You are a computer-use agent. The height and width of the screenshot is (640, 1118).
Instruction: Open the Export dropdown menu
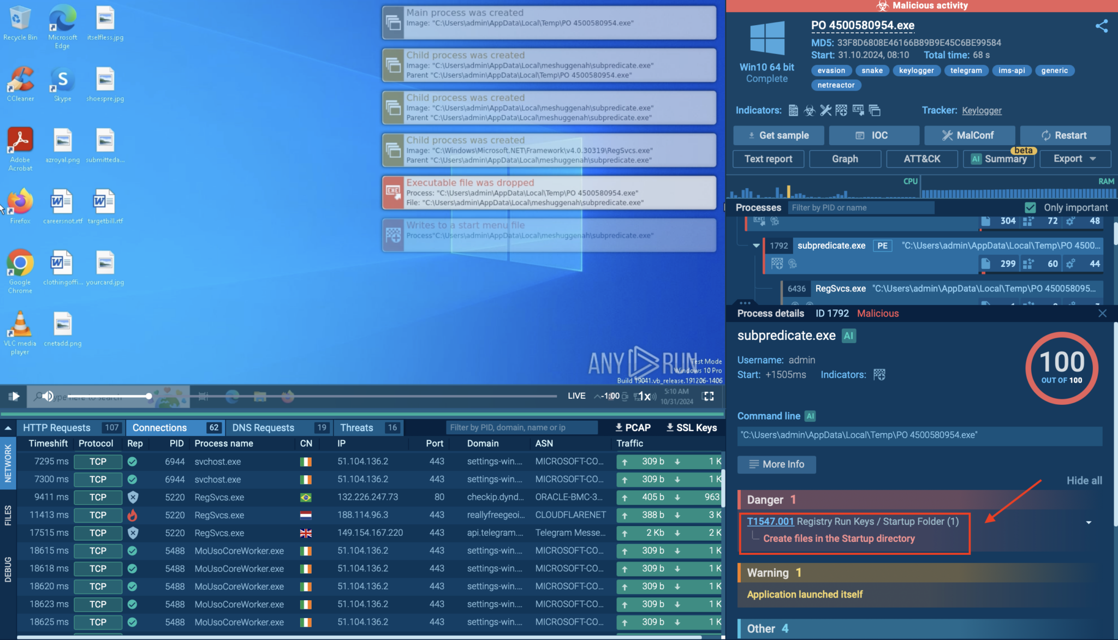pos(1074,159)
